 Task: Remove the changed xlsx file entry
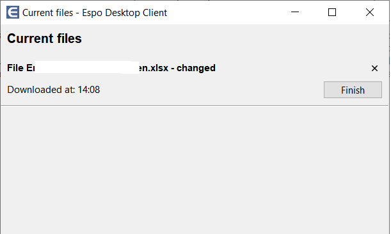coord(374,68)
